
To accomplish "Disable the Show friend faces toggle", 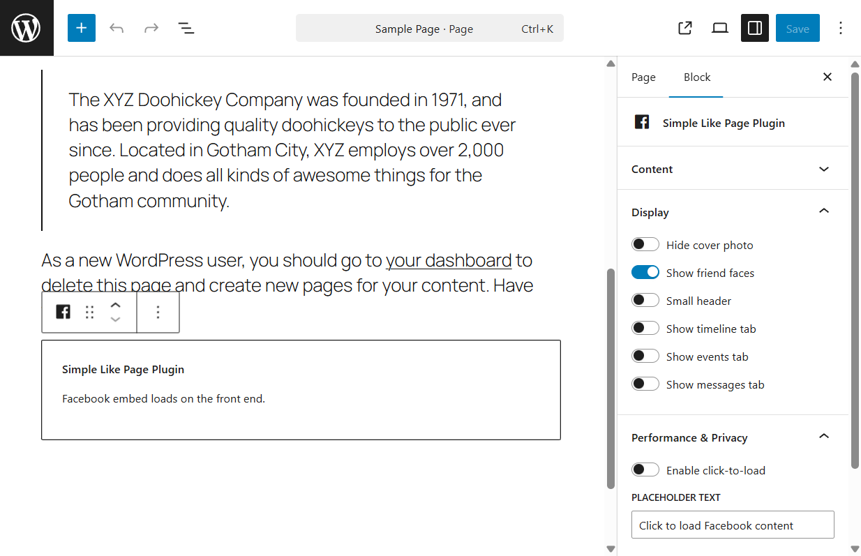I will [645, 272].
